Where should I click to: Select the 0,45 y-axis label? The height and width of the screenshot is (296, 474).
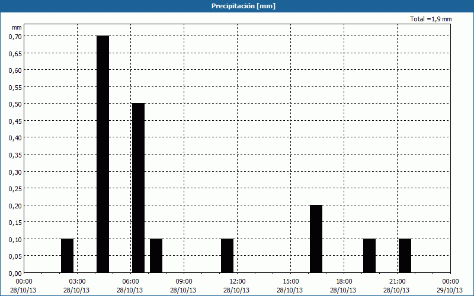tap(15, 121)
